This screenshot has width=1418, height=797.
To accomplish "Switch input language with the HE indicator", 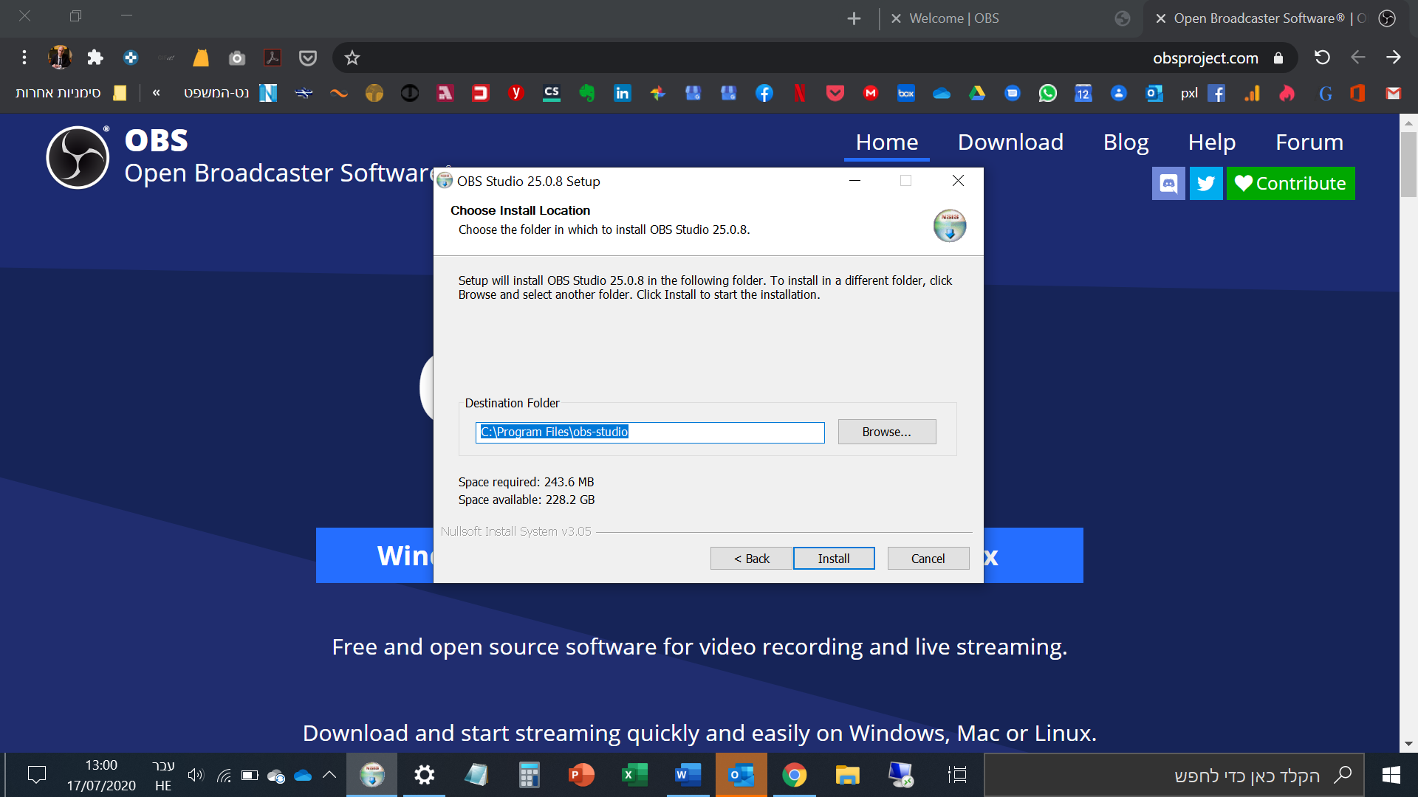I will coord(163,776).
